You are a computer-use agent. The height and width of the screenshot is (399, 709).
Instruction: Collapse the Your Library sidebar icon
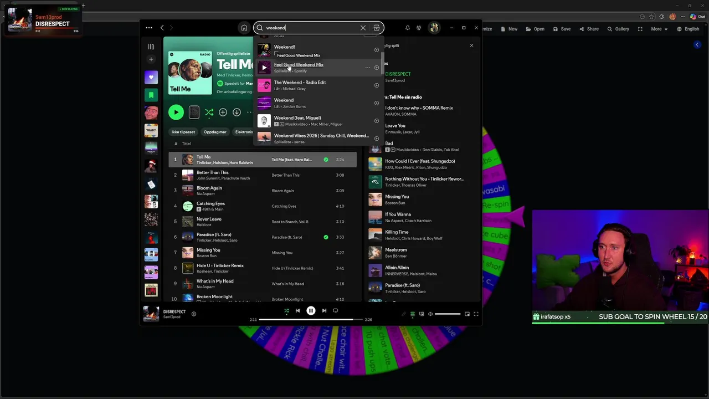point(151,47)
